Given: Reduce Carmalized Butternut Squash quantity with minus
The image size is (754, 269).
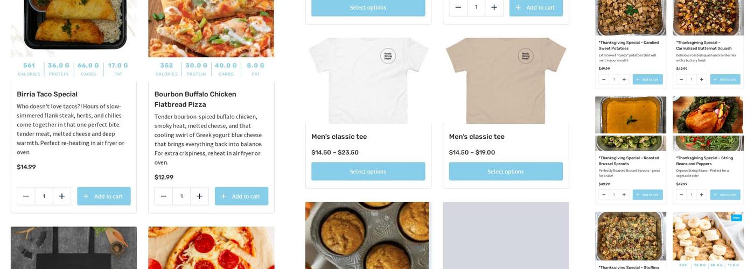Looking at the screenshot, I should click(x=681, y=80).
